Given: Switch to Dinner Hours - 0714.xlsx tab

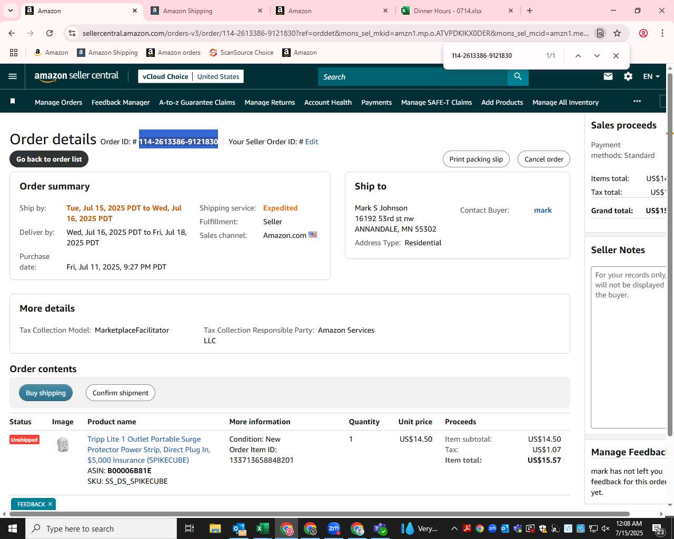Looking at the screenshot, I should (458, 11).
